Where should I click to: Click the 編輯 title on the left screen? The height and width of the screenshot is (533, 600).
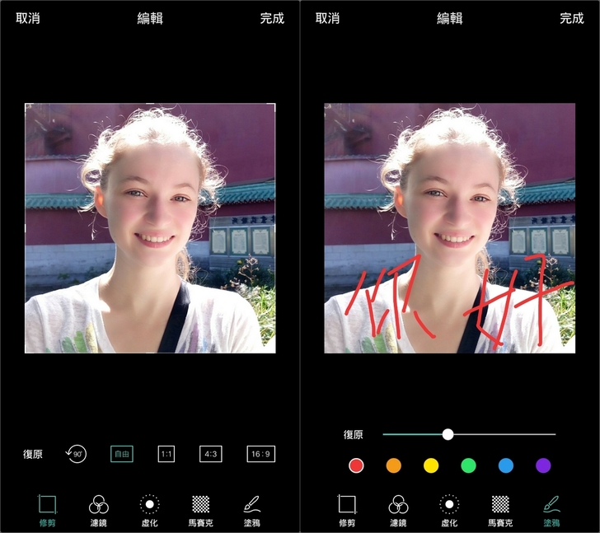[x=150, y=18]
